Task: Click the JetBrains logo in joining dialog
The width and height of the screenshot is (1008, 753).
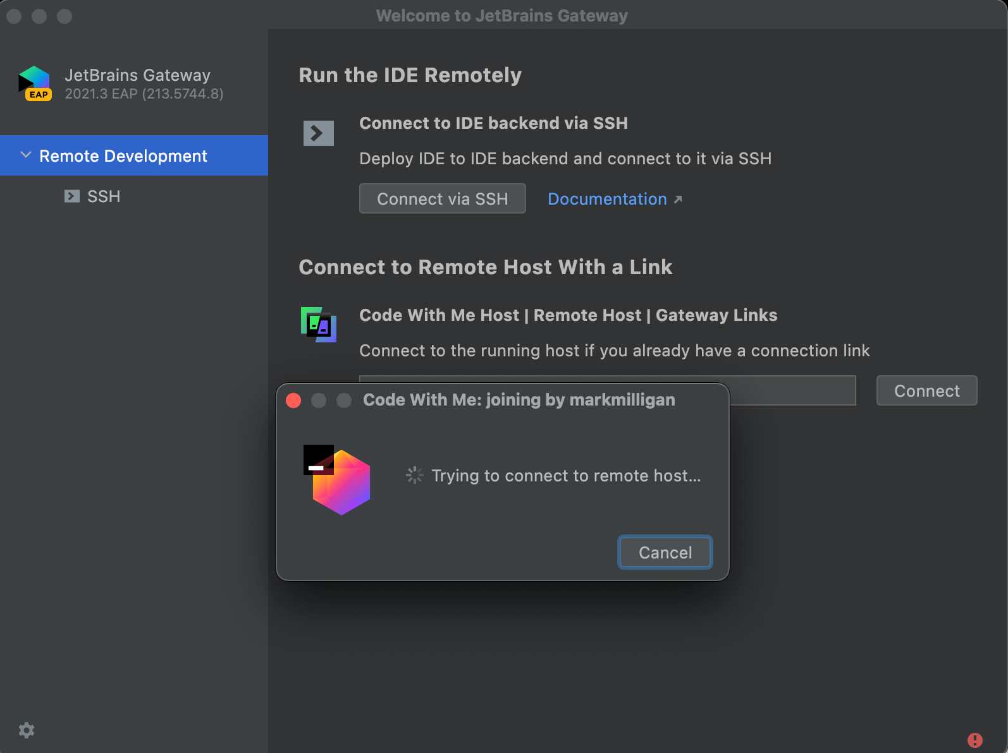Action: click(x=337, y=479)
